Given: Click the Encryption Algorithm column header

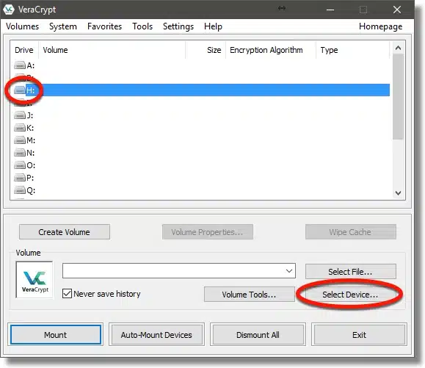Looking at the screenshot, I should coord(271,50).
